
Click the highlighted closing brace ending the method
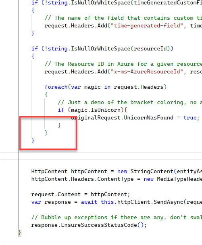click(x=20, y=233)
